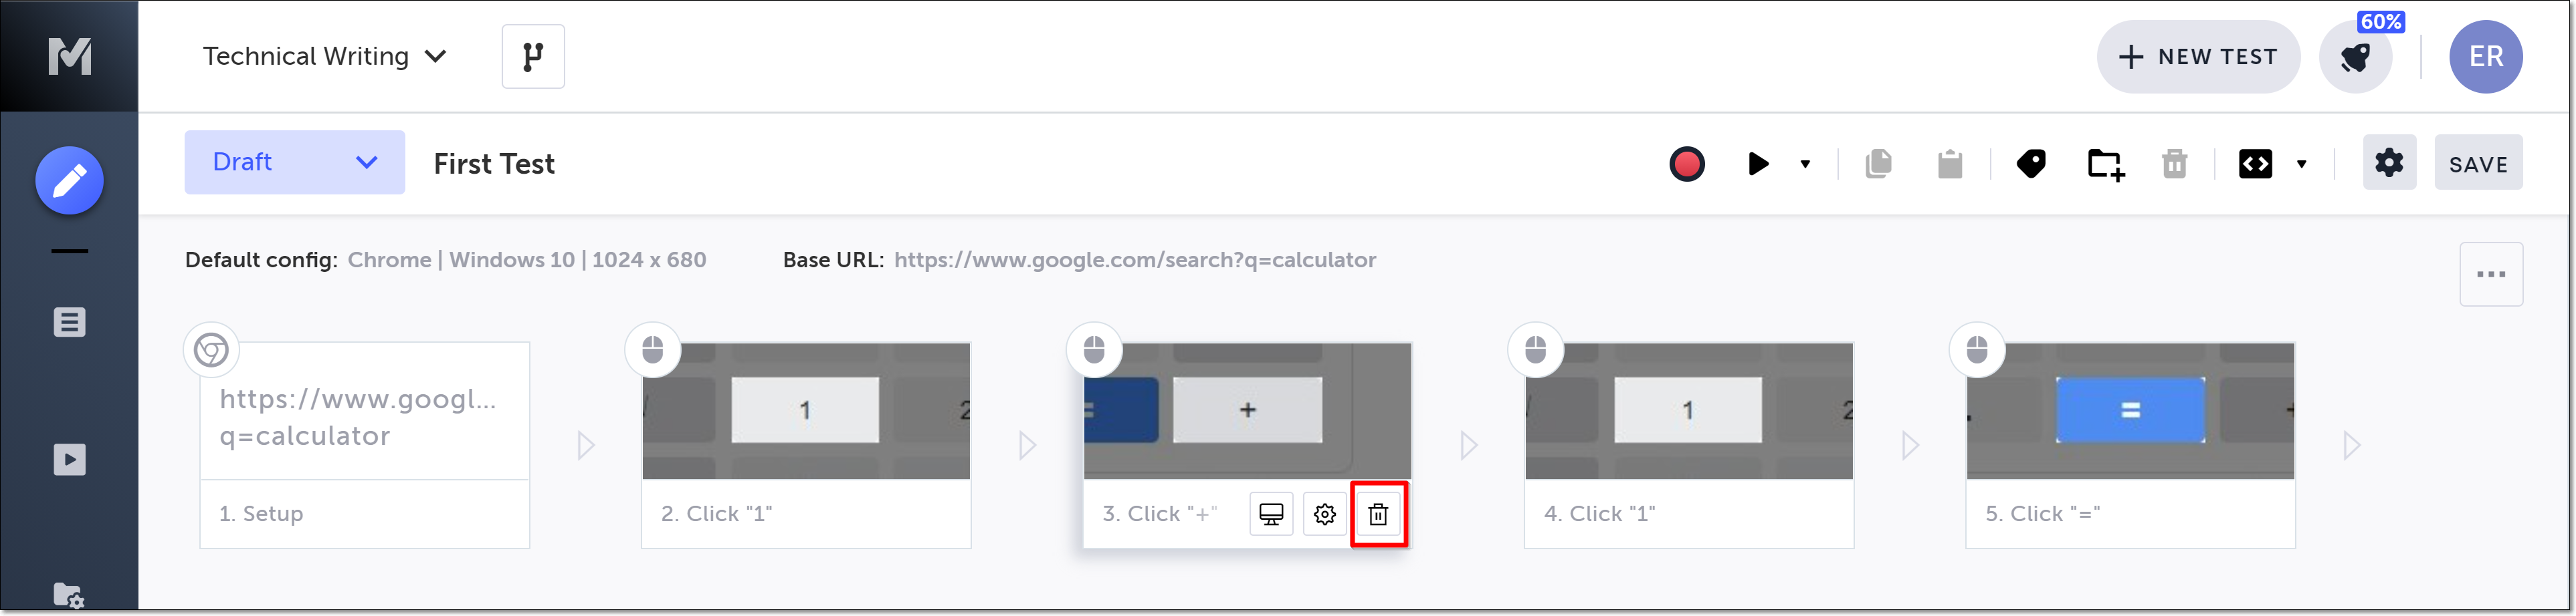
Task: Create a new test with NEW TEST
Action: pos(2197,57)
